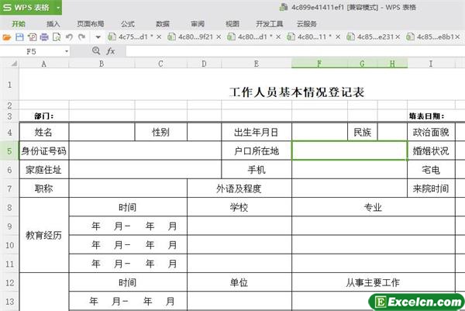
Task: Open the 开始 ribbon tab
Action: 19,24
